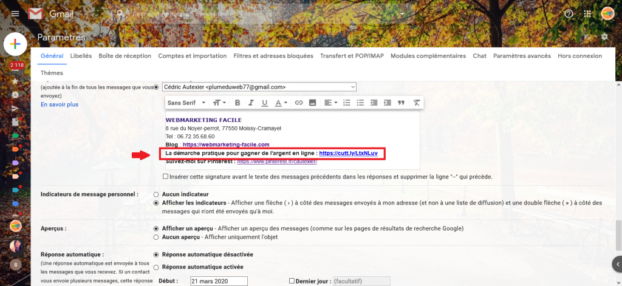Viewport: 622px width, 286px height.
Task: Click the 'En savoir plus' link
Action: point(60,104)
